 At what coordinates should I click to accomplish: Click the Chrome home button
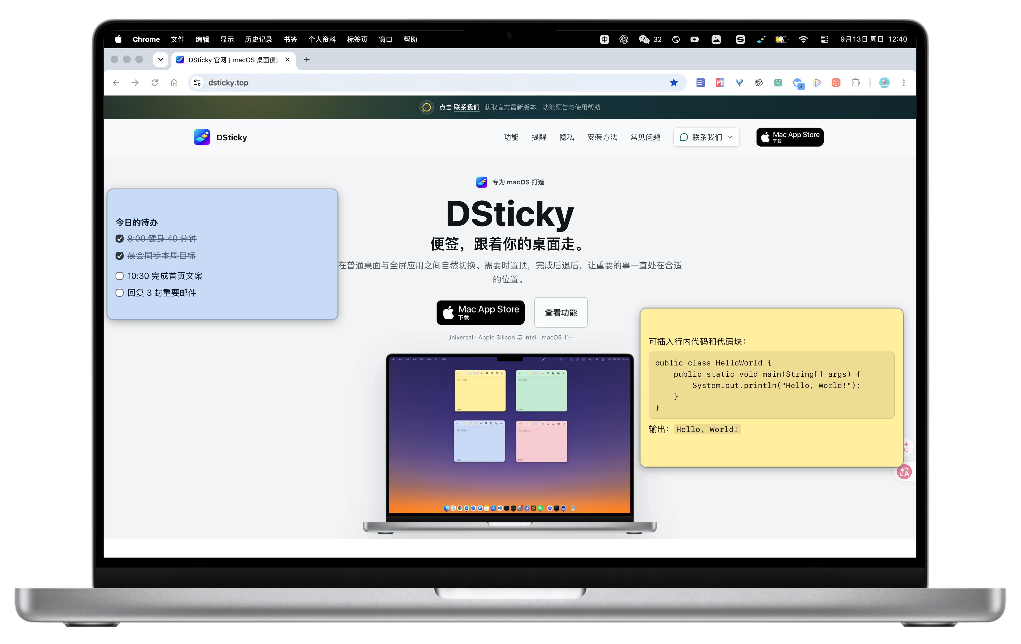(174, 83)
